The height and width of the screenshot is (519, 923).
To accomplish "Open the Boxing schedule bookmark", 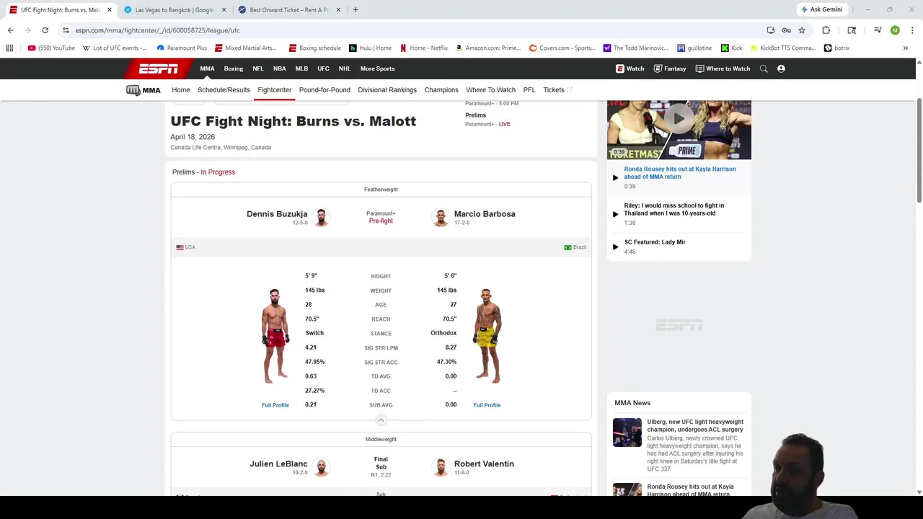I will tap(314, 48).
